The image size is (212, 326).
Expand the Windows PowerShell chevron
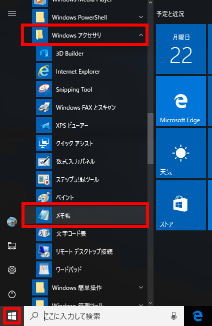tap(141, 17)
